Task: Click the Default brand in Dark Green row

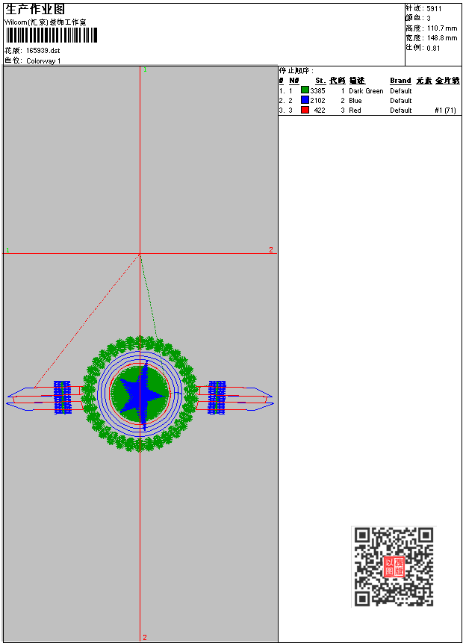Action: [x=401, y=91]
